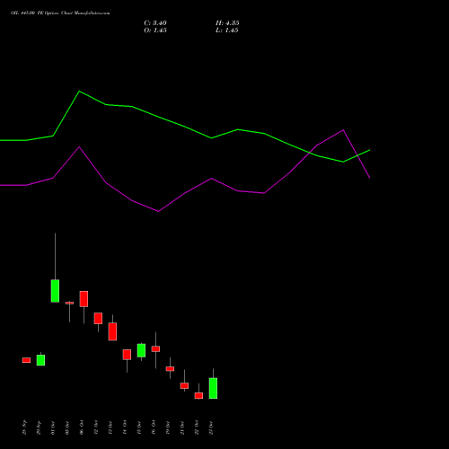This screenshot has width=449, height=449.
Task: Click the red candlestick above 28 Sep
Action: tap(26, 360)
